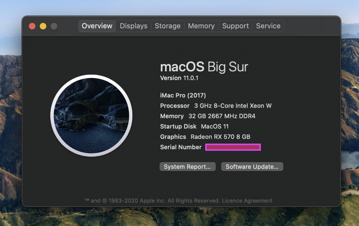Click the 3 GHz 8-Core Intel Xeon W value

click(233, 106)
